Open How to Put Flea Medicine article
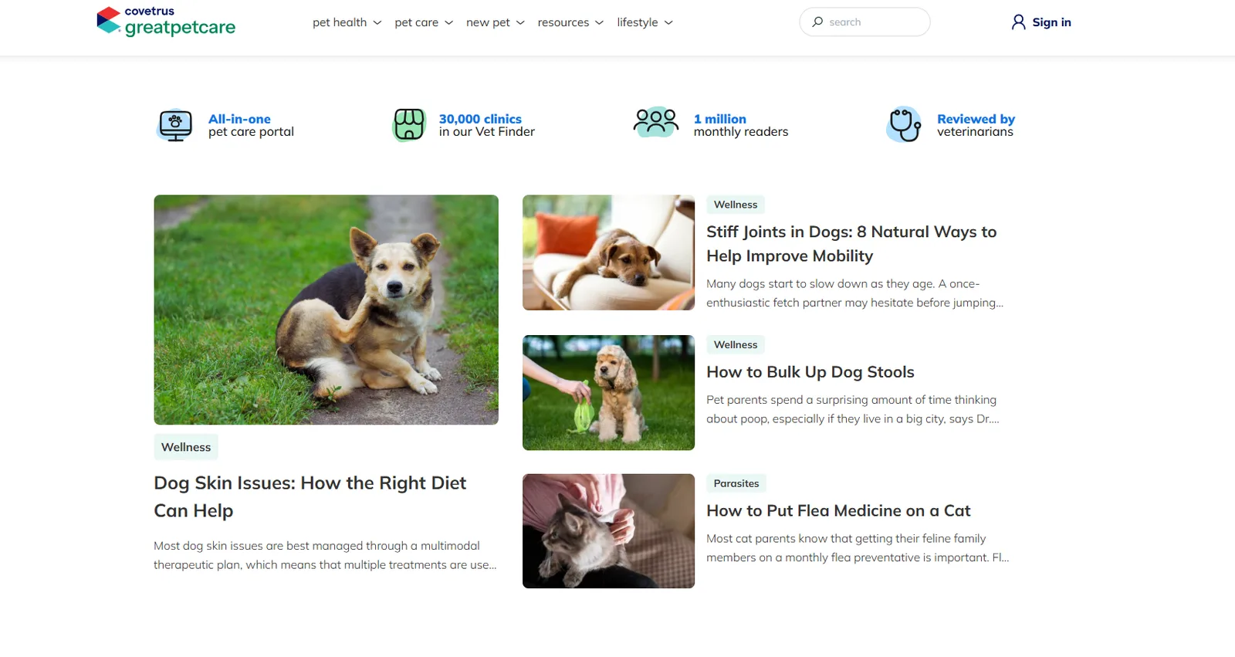This screenshot has width=1235, height=657. click(x=838, y=511)
